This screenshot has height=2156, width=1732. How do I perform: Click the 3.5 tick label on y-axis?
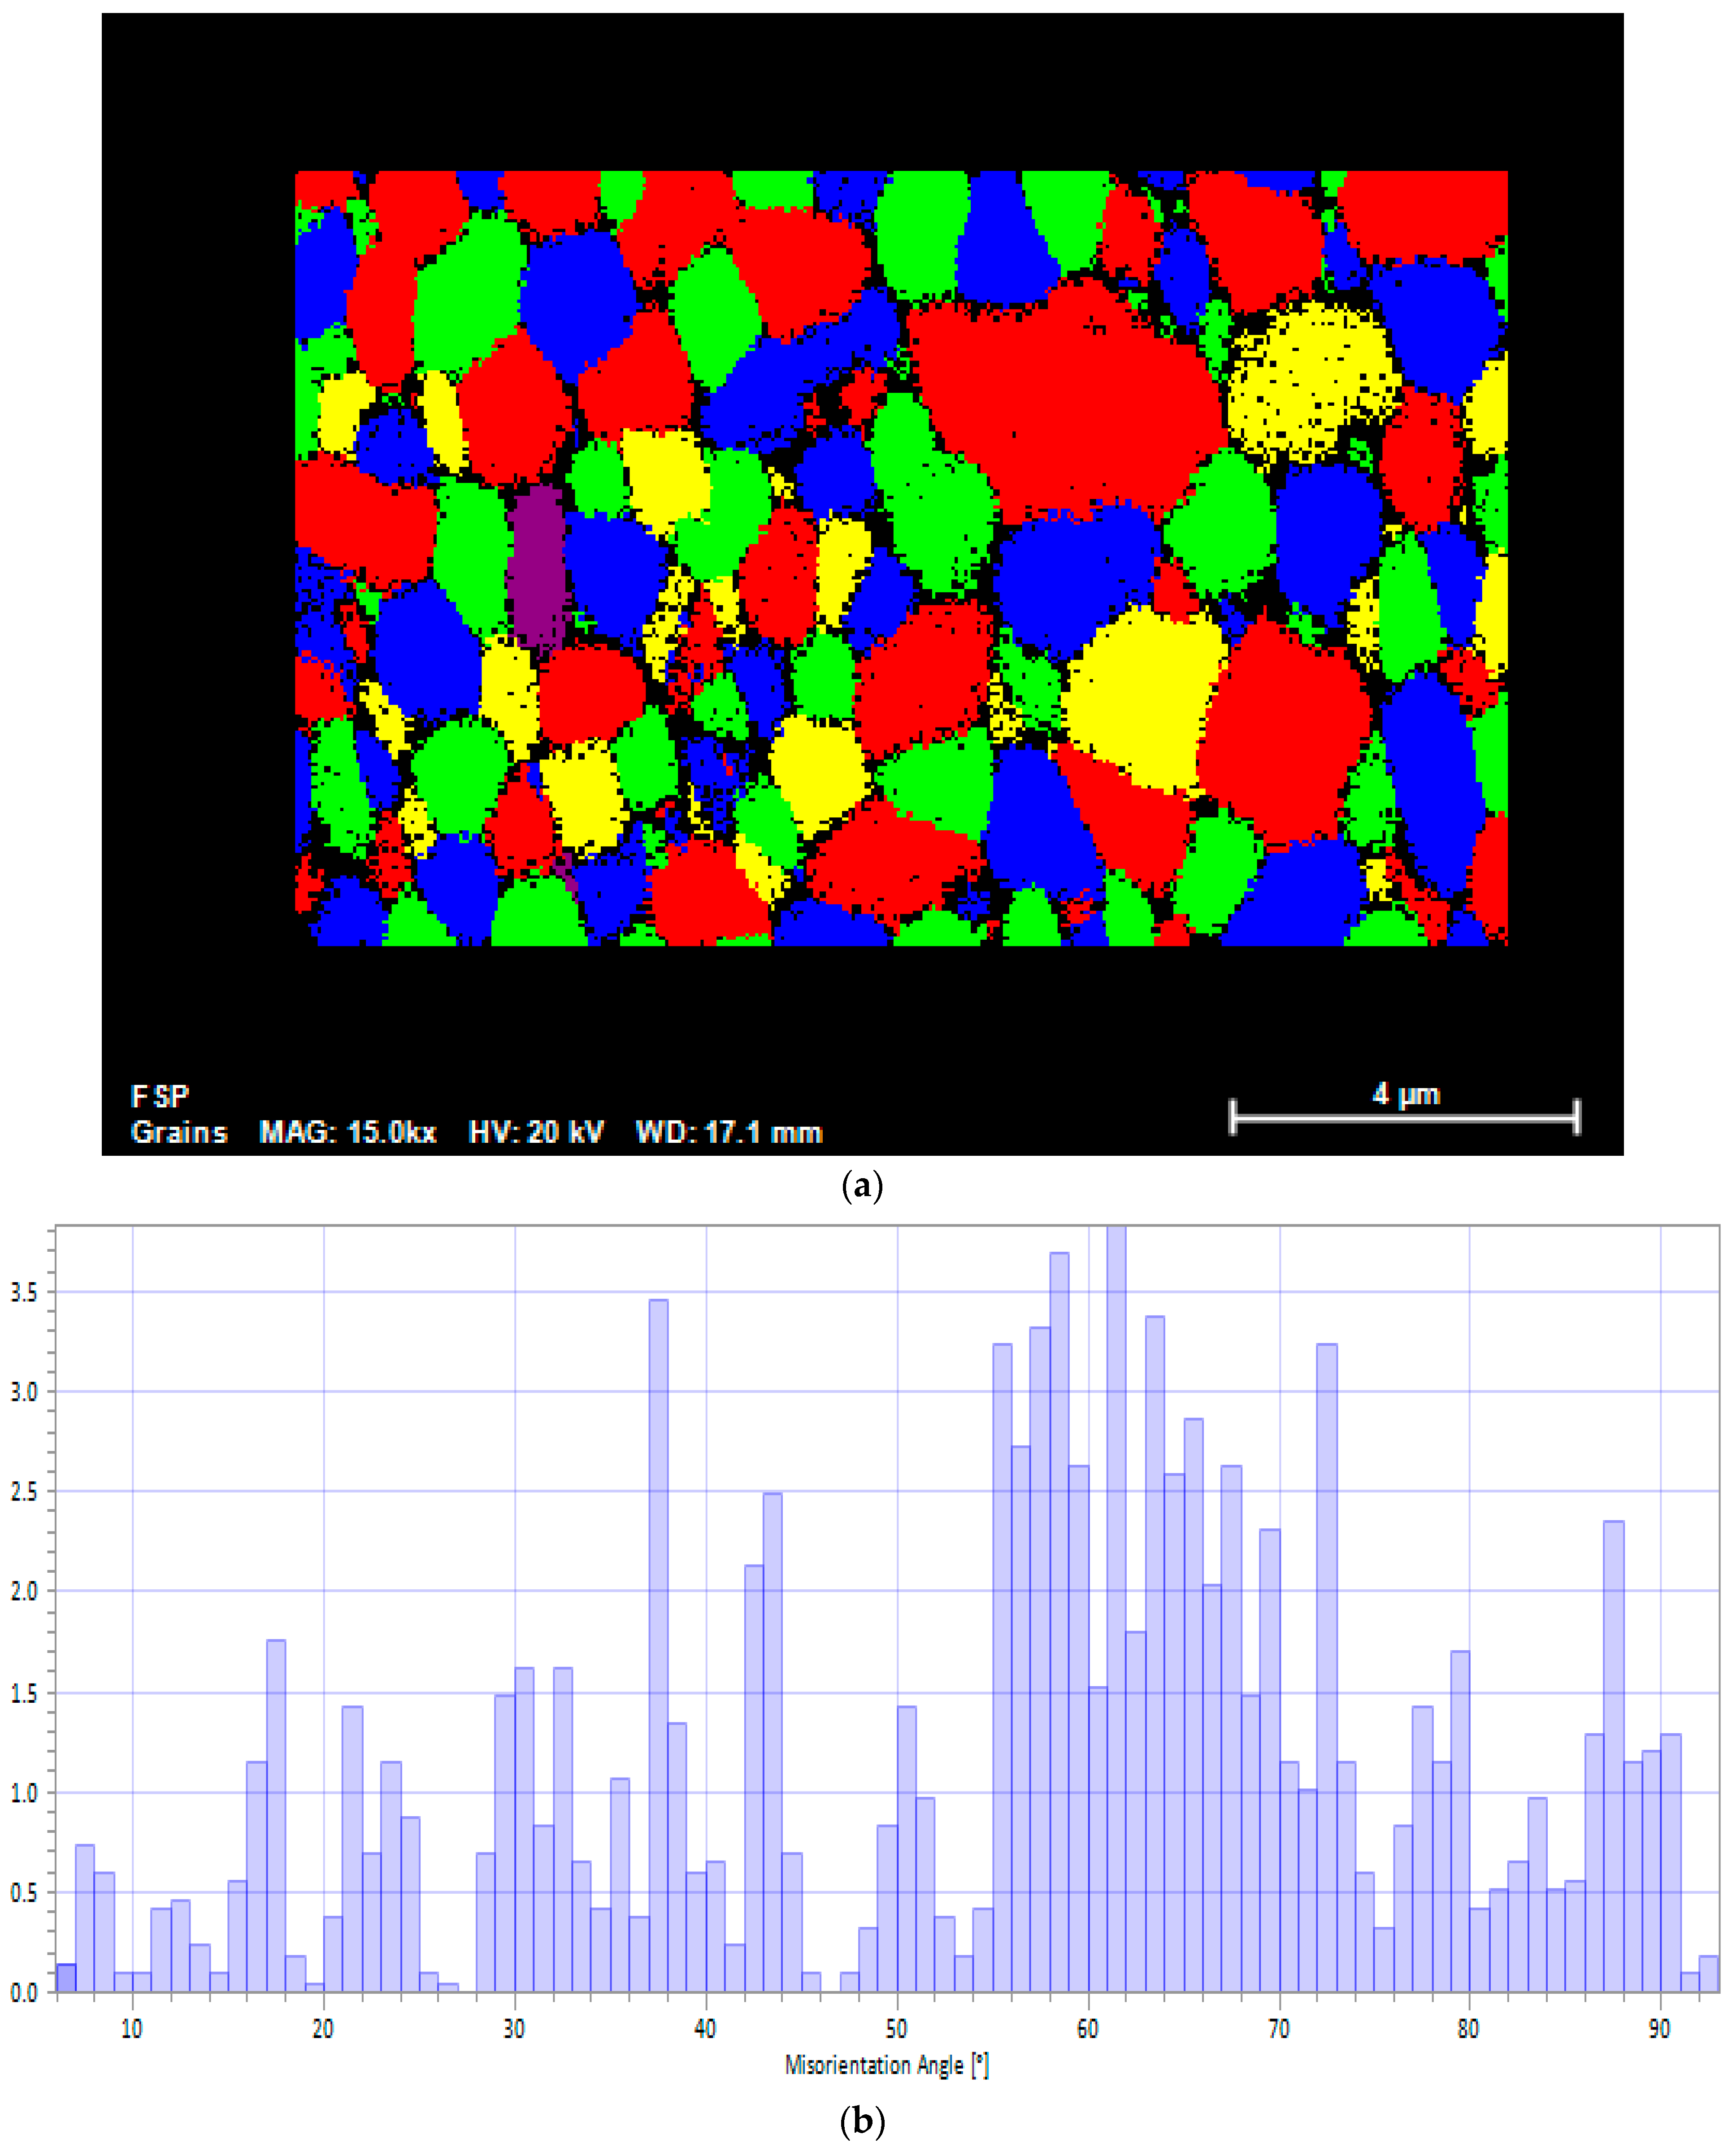coord(24,1293)
